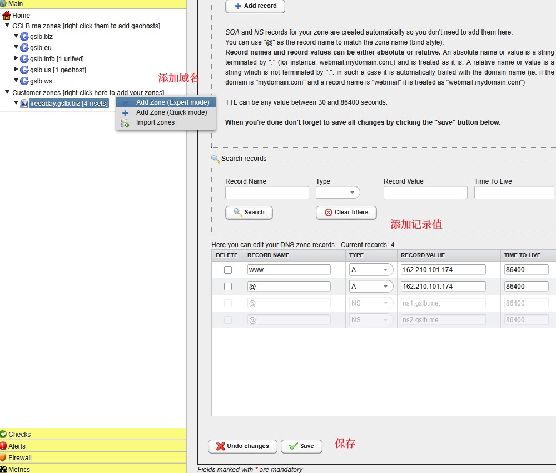The image size is (556, 473).
Task: Click the Home icon in tree
Action: coord(7,16)
